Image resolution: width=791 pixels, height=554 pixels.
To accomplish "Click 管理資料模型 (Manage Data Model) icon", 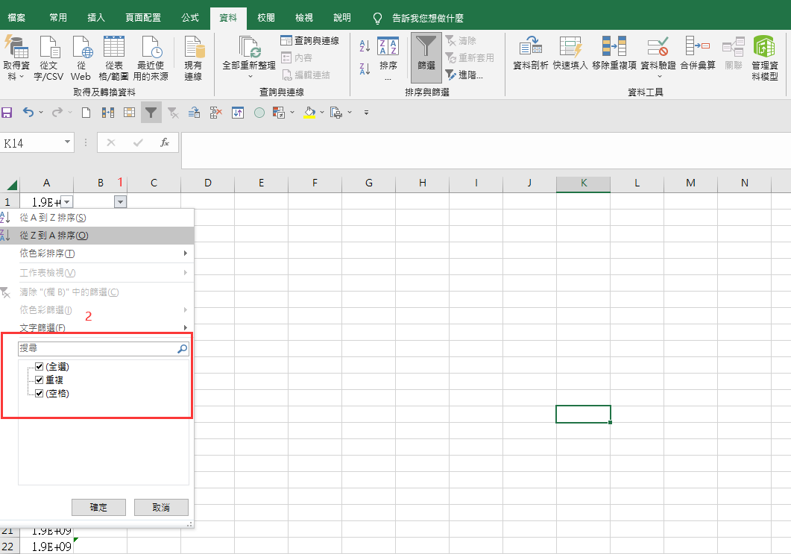I will [x=764, y=50].
